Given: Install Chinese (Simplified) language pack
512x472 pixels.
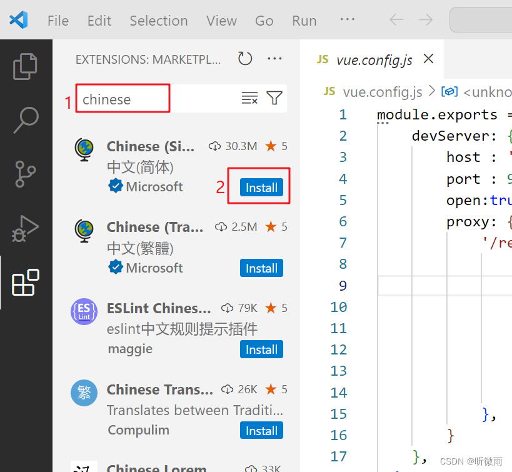Looking at the screenshot, I should tap(261, 188).
